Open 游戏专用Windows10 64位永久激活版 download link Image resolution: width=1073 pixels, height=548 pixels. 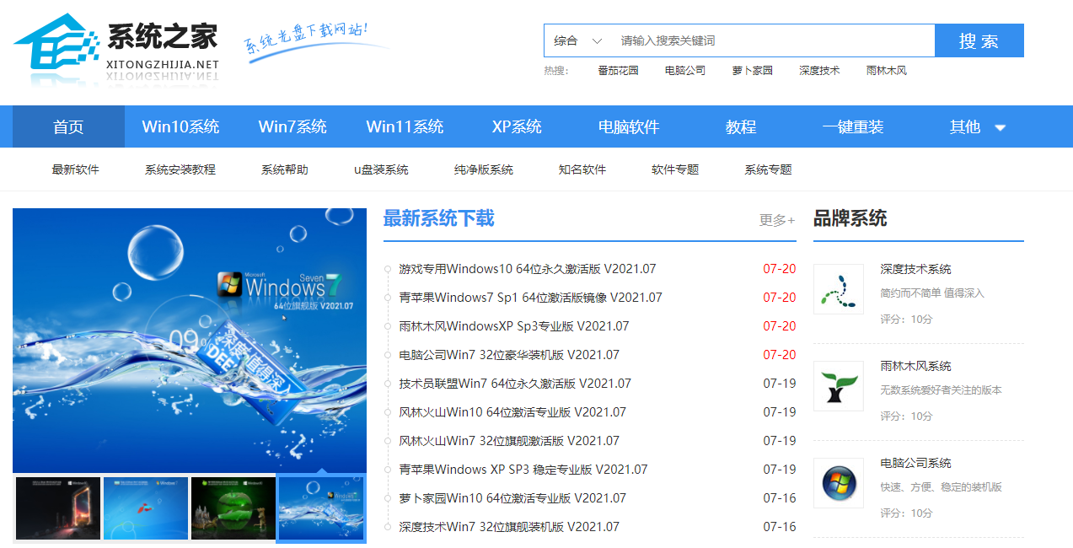527,269
